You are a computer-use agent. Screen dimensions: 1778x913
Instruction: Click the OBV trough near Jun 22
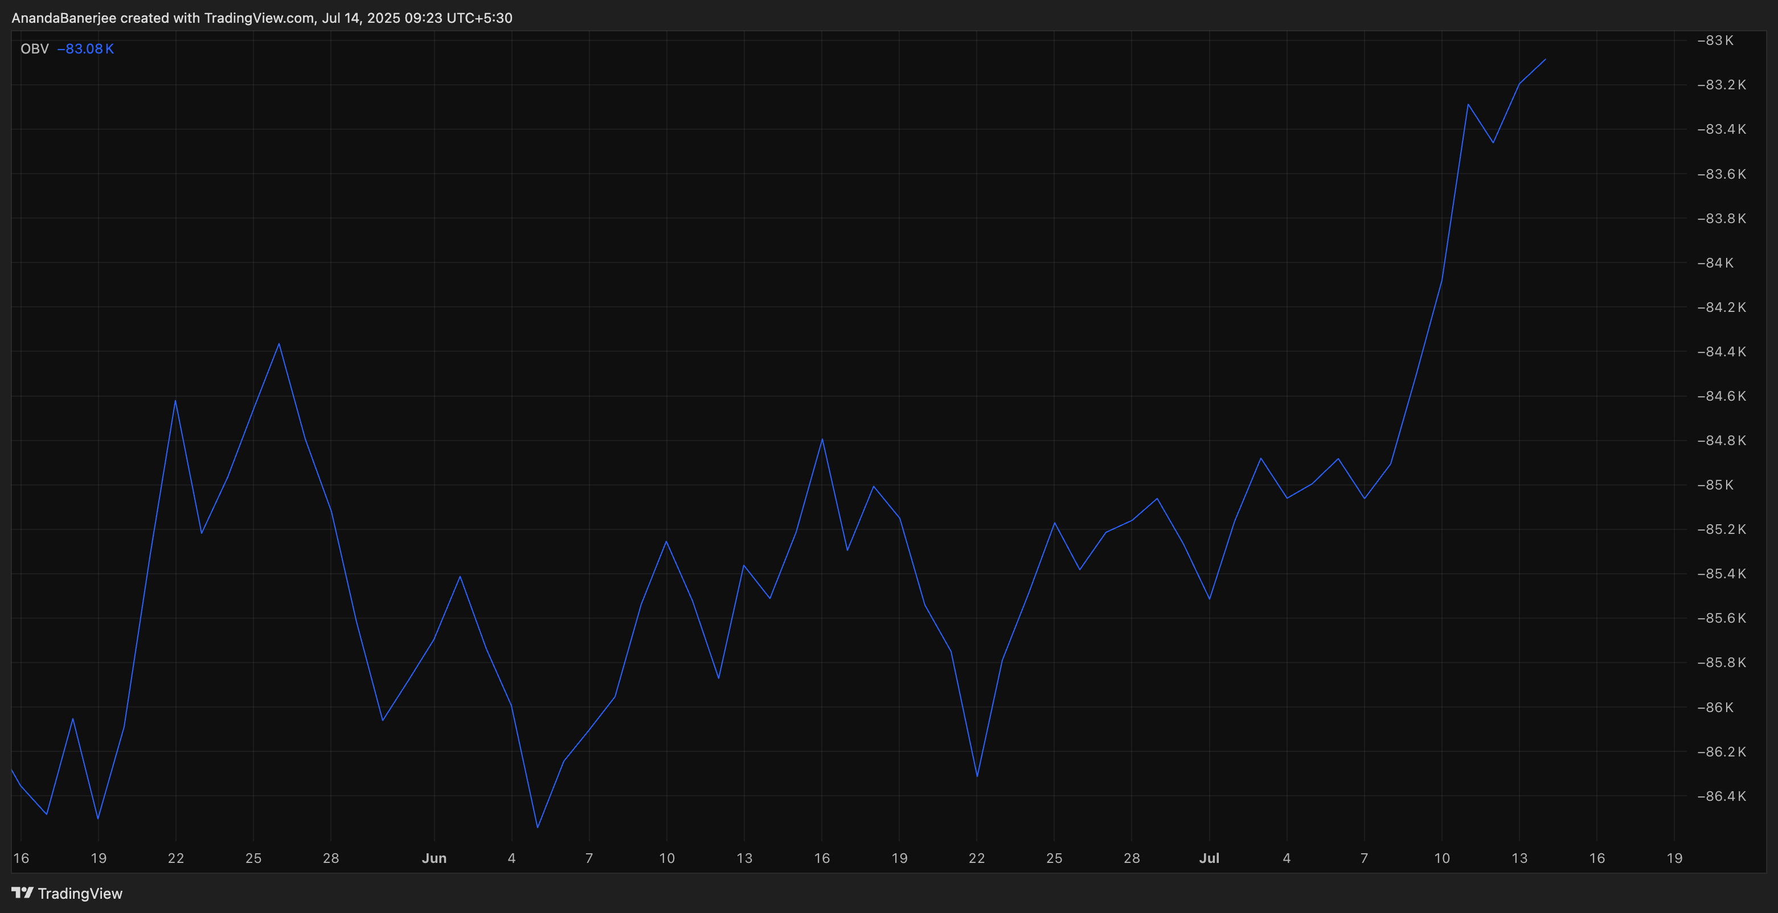[x=977, y=776]
